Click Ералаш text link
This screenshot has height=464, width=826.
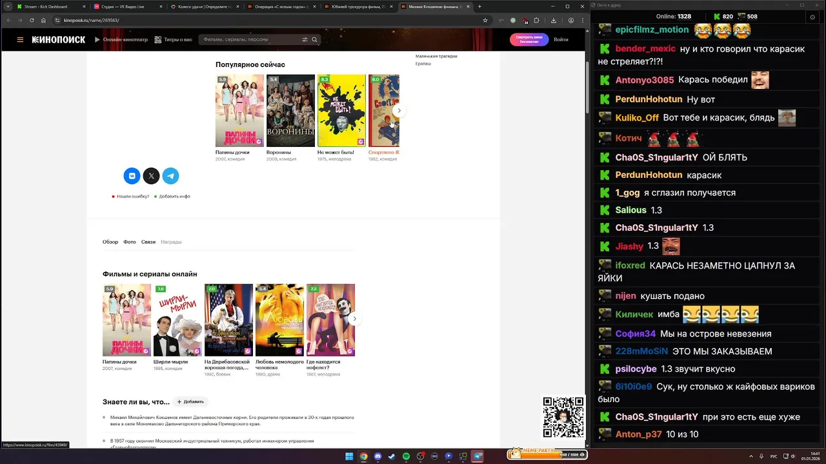(x=423, y=64)
